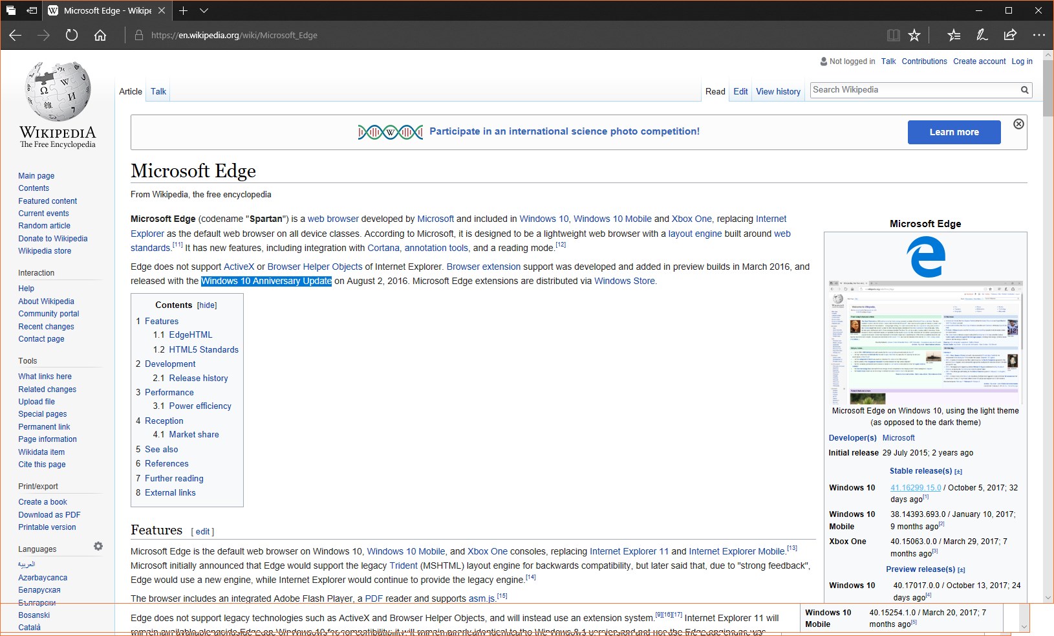Hide the Contents table via hide link
This screenshot has width=1054, height=636.
point(207,305)
